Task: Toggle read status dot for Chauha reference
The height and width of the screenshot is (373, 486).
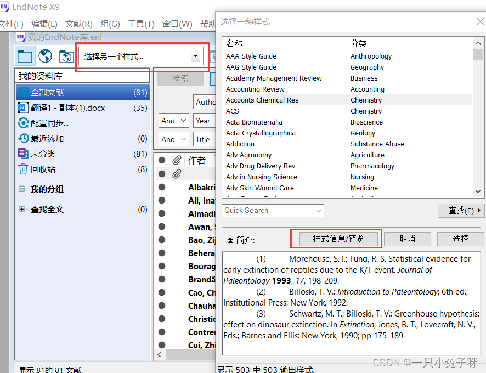Action: click(x=161, y=306)
